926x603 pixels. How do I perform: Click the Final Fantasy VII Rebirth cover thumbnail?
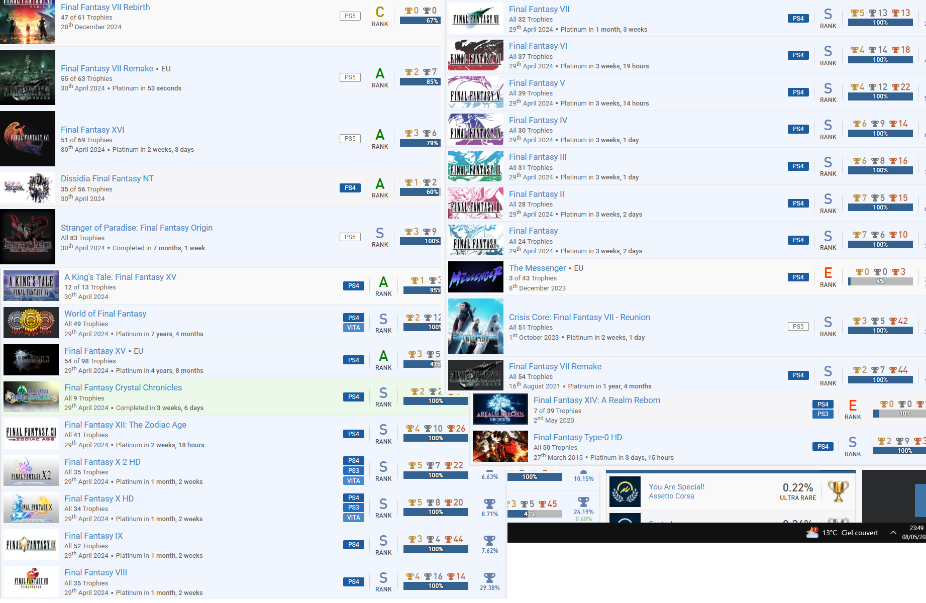pyautogui.click(x=28, y=22)
